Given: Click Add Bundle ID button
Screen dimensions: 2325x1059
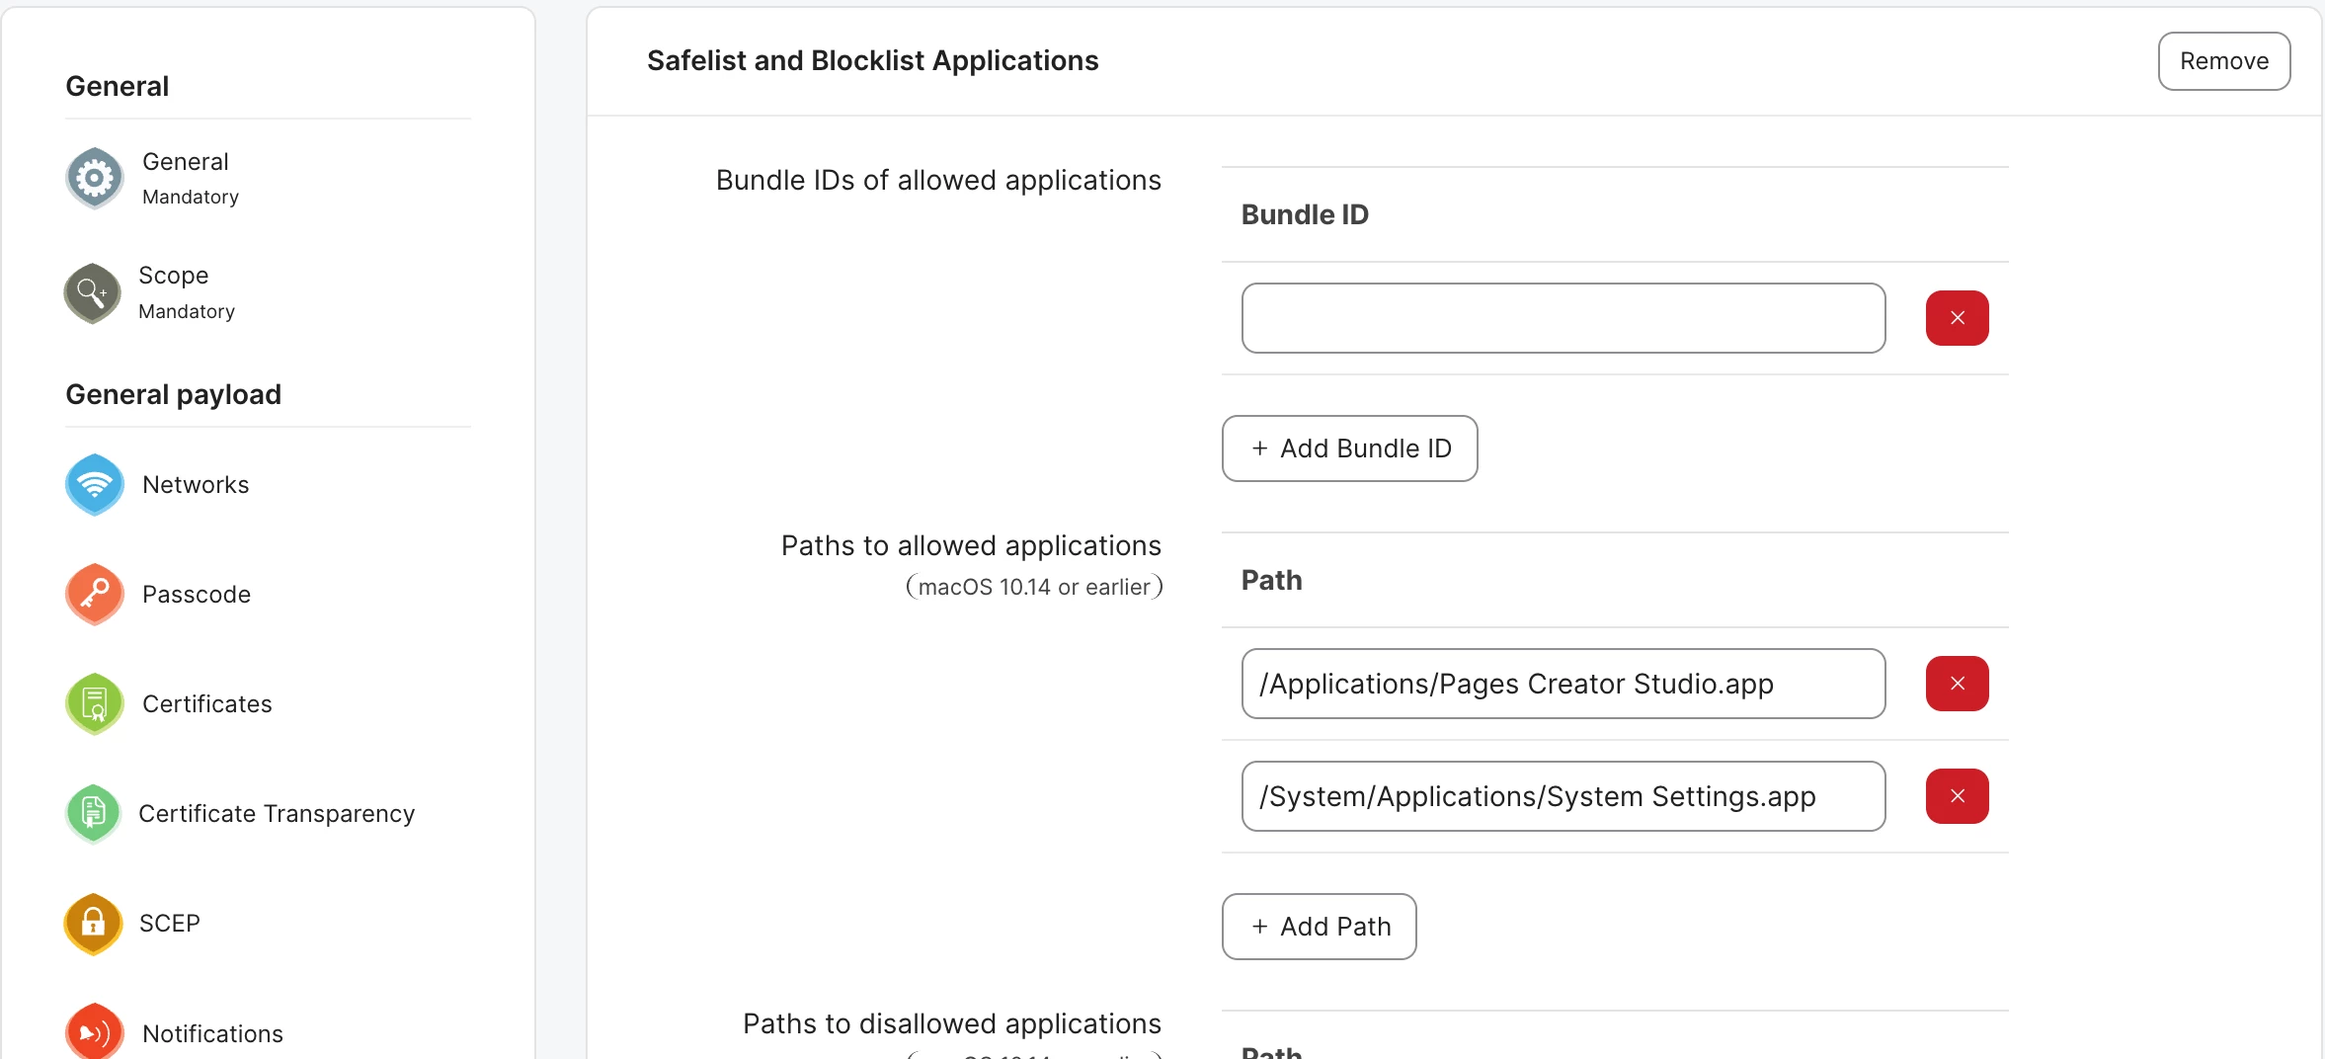Looking at the screenshot, I should tap(1349, 448).
